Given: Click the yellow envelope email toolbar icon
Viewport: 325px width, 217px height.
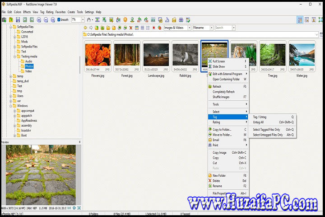Looking at the screenshot, I should [x=174, y=20].
